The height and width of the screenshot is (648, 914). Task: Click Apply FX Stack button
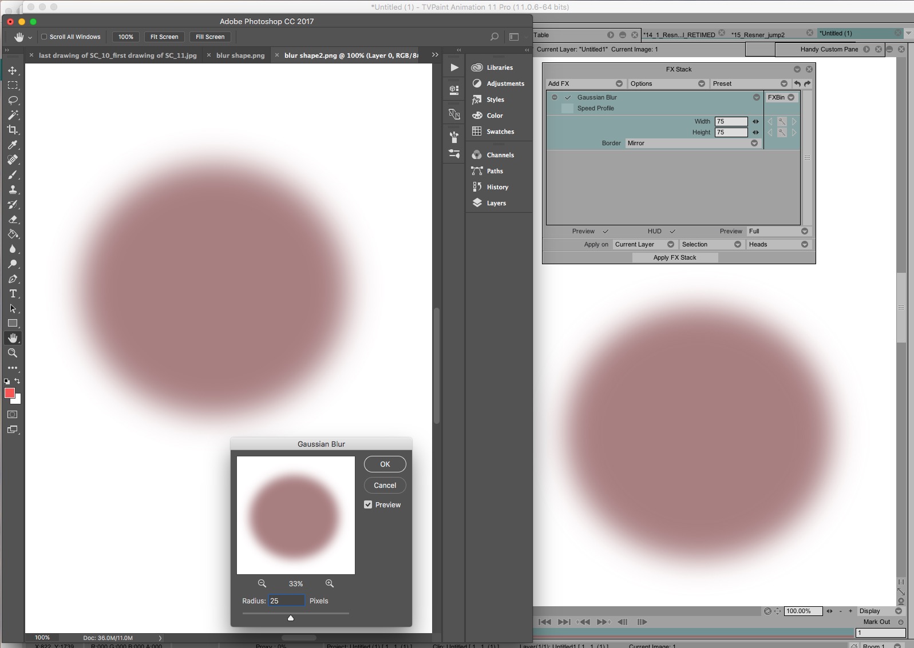[675, 257]
